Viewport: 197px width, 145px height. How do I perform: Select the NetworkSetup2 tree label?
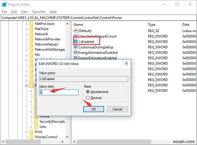pos(47,44)
